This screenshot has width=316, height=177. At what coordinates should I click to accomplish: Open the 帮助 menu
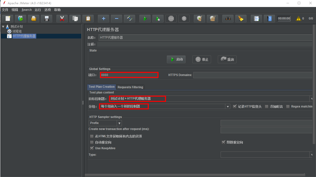click(57, 10)
